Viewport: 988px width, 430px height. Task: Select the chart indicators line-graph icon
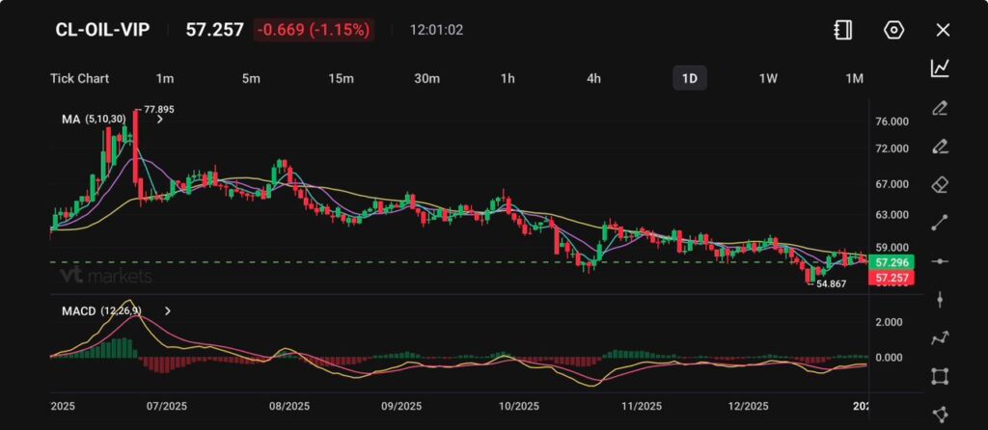pyautogui.click(x=940, y=68)
